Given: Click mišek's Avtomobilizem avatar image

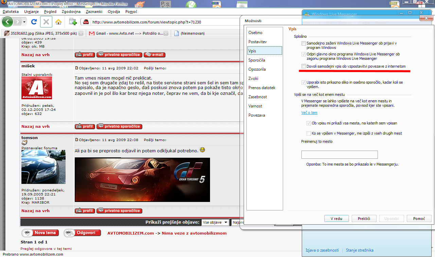Looking at the screenshot, I should [37, 88].
